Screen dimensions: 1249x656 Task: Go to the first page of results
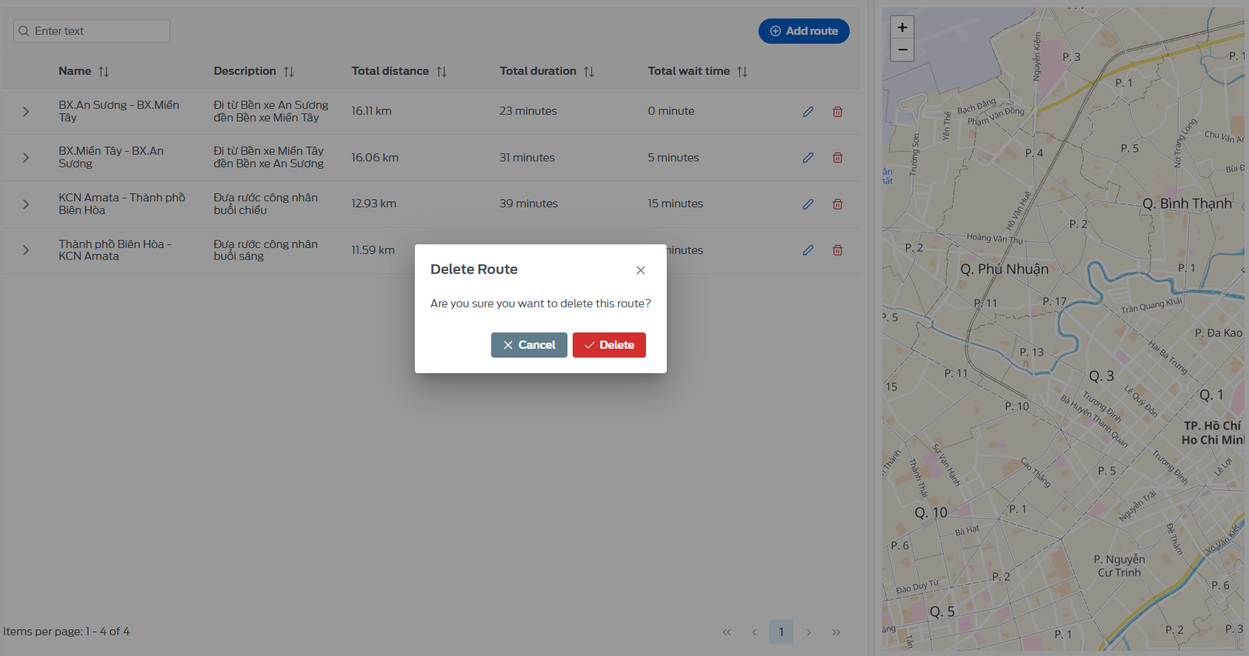727,632
